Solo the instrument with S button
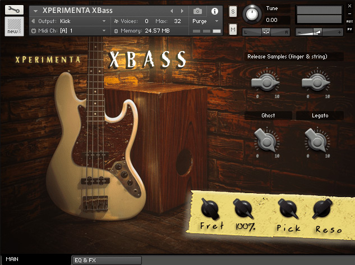Screen dimensions: 355x265 coord(233,12)
